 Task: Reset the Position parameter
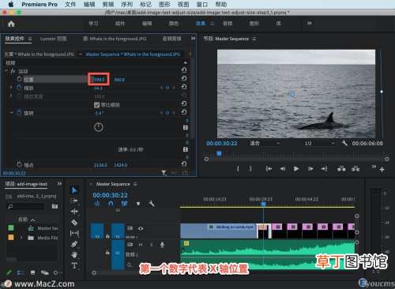184,78
